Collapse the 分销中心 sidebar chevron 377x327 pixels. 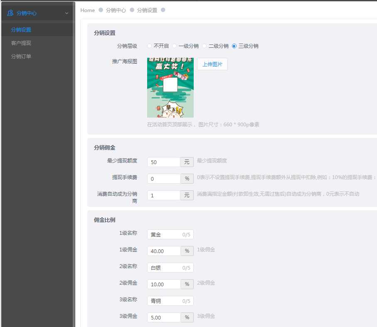coord(67,13)
